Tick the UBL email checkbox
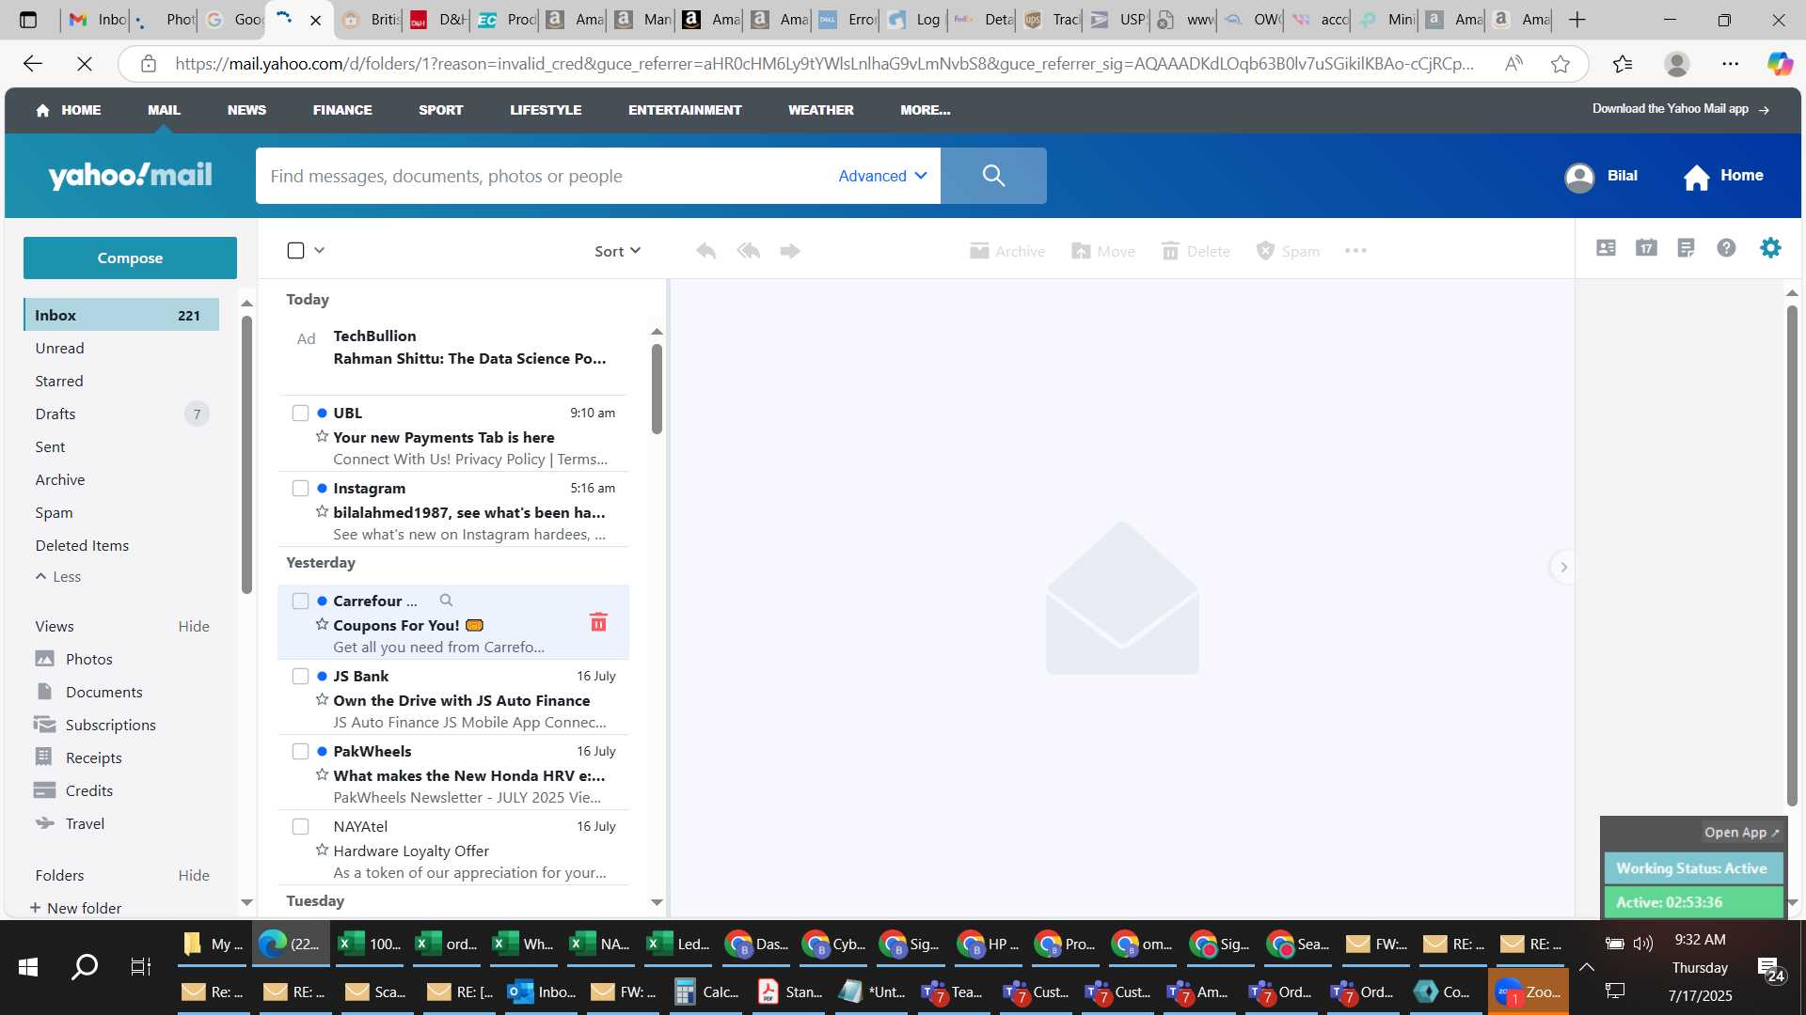 (300, 414)
